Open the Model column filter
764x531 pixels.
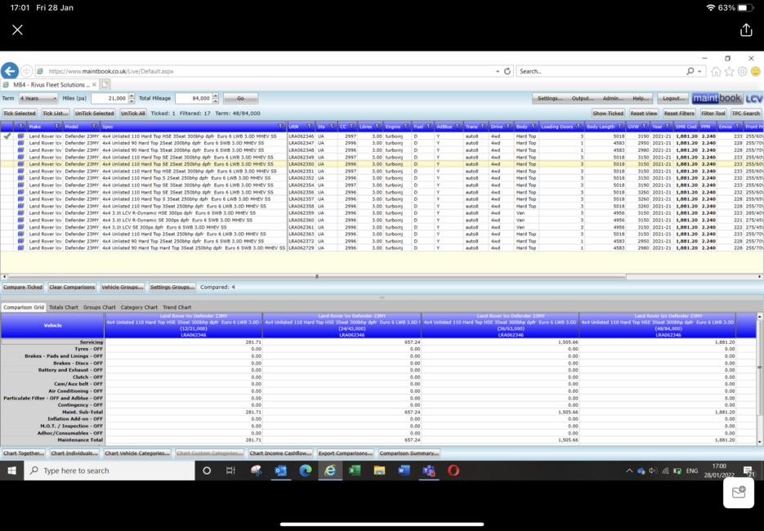click(94, 127)
